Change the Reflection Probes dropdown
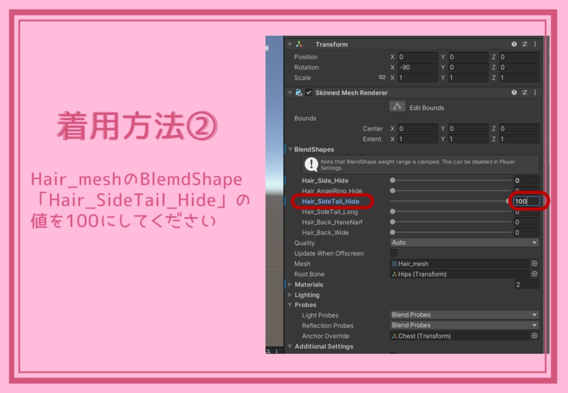 point(464,325)
